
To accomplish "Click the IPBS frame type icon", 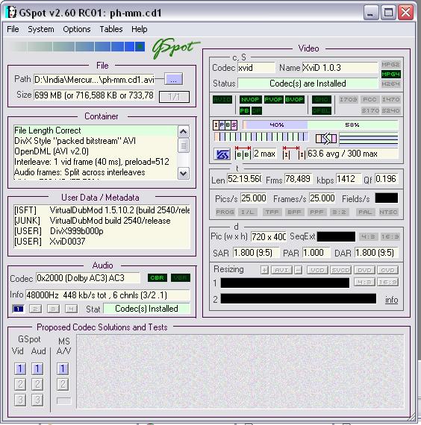I will point(225,125).
